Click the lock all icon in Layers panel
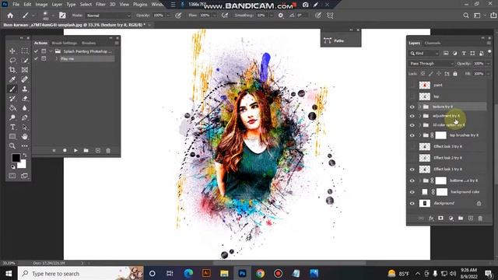The image size is (498, 280). tap(455, 74)
